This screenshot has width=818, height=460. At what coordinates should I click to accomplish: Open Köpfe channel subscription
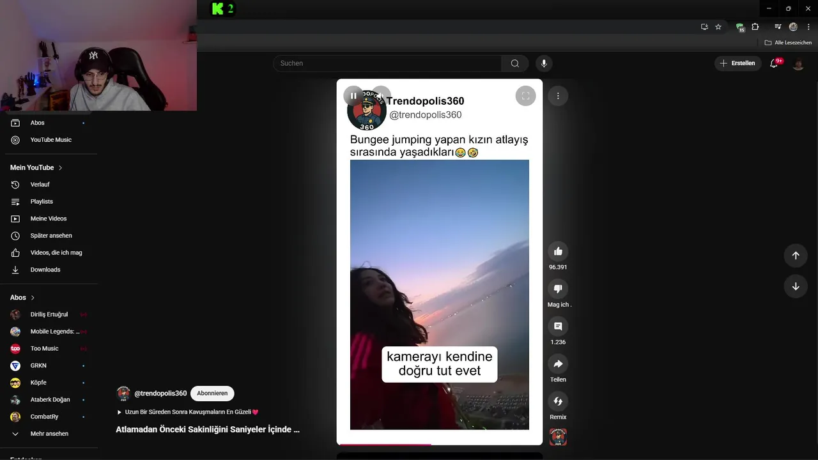pos(49,383)
